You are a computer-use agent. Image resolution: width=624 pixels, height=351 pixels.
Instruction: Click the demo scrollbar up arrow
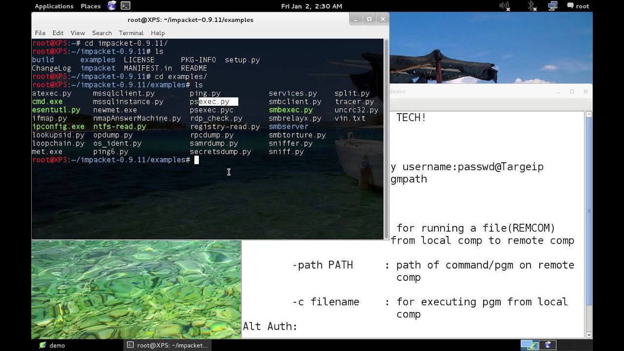[589, 114]
